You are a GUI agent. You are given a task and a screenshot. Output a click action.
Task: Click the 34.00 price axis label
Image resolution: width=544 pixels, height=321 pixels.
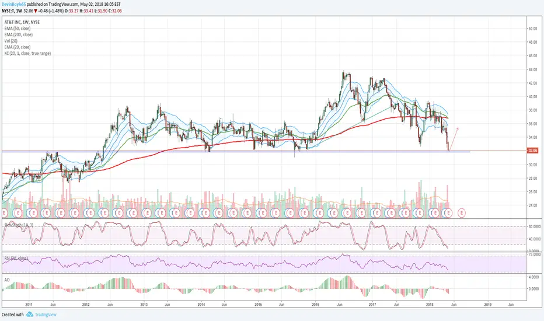(532, 137)
